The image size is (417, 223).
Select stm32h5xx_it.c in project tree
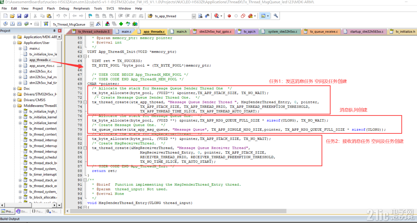(x=40, y=71)
